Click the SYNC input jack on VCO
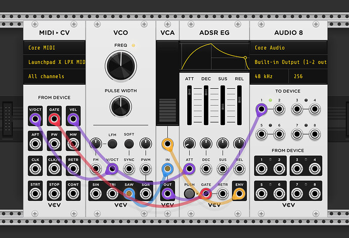 pyautogui.click(x=129, y=169)
